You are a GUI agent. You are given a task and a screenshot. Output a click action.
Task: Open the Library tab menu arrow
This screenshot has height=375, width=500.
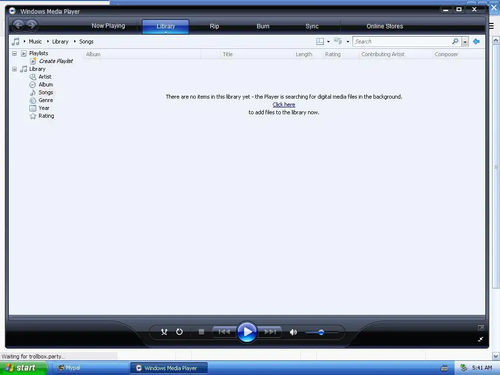click(x=166, y=32)
